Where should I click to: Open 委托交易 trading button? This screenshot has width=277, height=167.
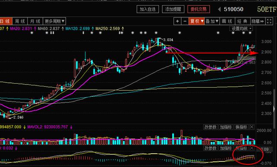(x=199, y=9)
